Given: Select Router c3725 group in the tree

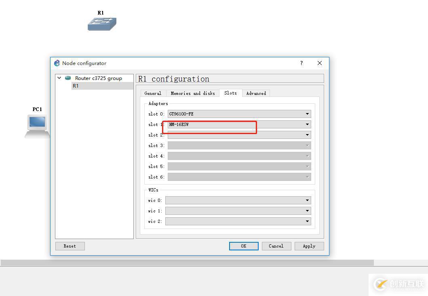Looking at the screenshot, I should coord(99,78).
